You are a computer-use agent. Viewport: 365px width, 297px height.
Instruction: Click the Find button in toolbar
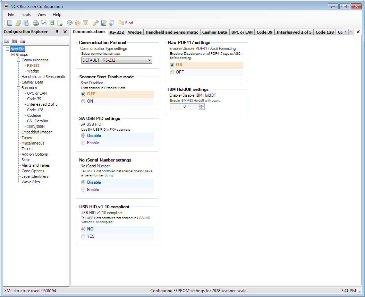[x=126, y=23]
